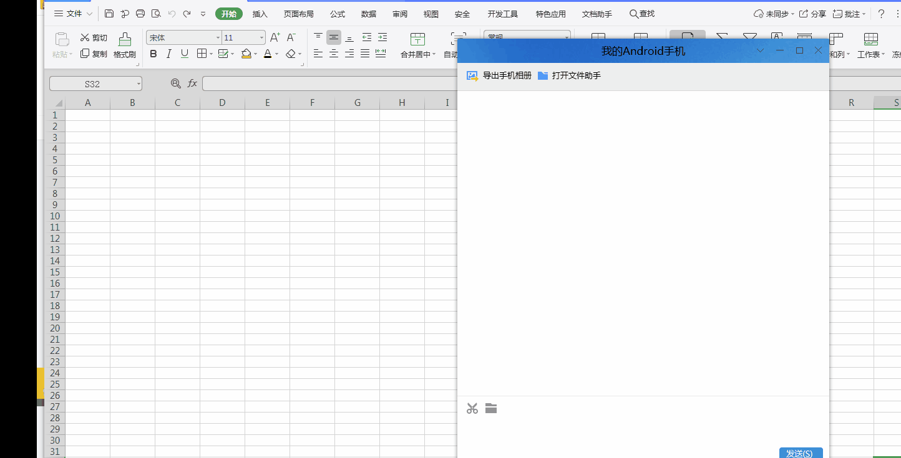Screen dimensions: 901x458
Task: Undo the last action
Action: click(172, 14)
